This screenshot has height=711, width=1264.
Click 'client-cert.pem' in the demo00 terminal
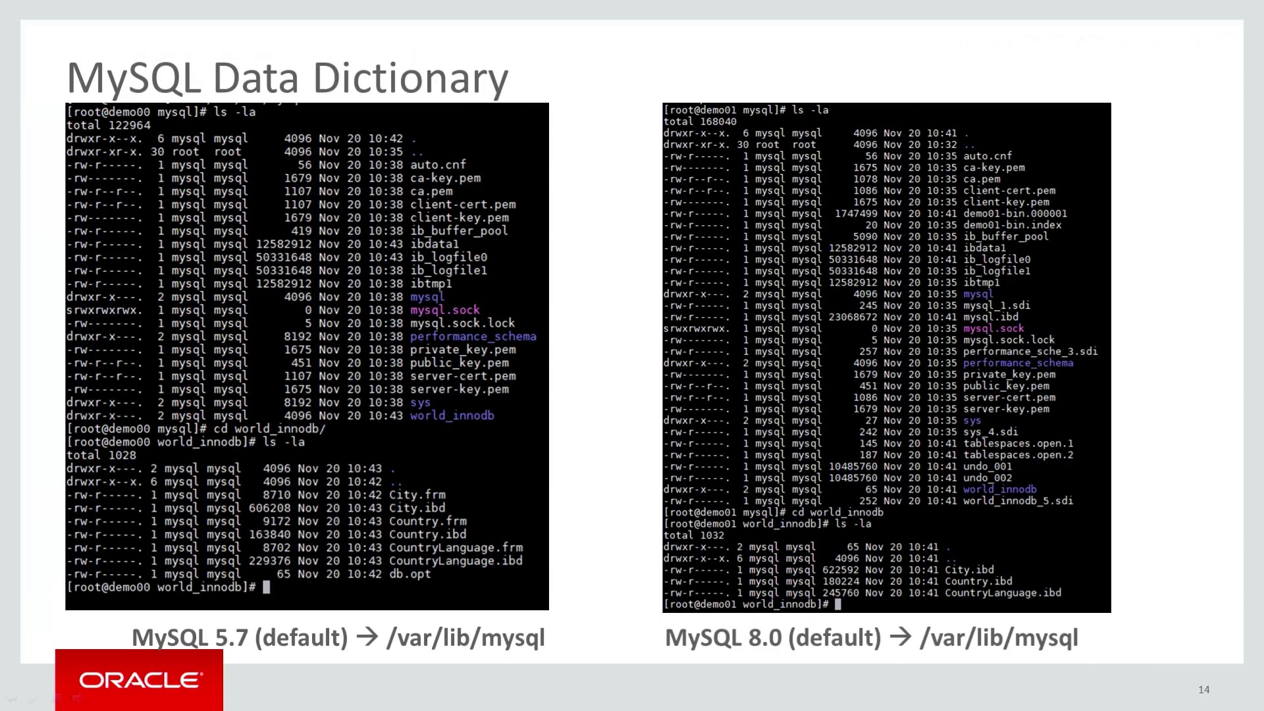[x=463, y=205]
